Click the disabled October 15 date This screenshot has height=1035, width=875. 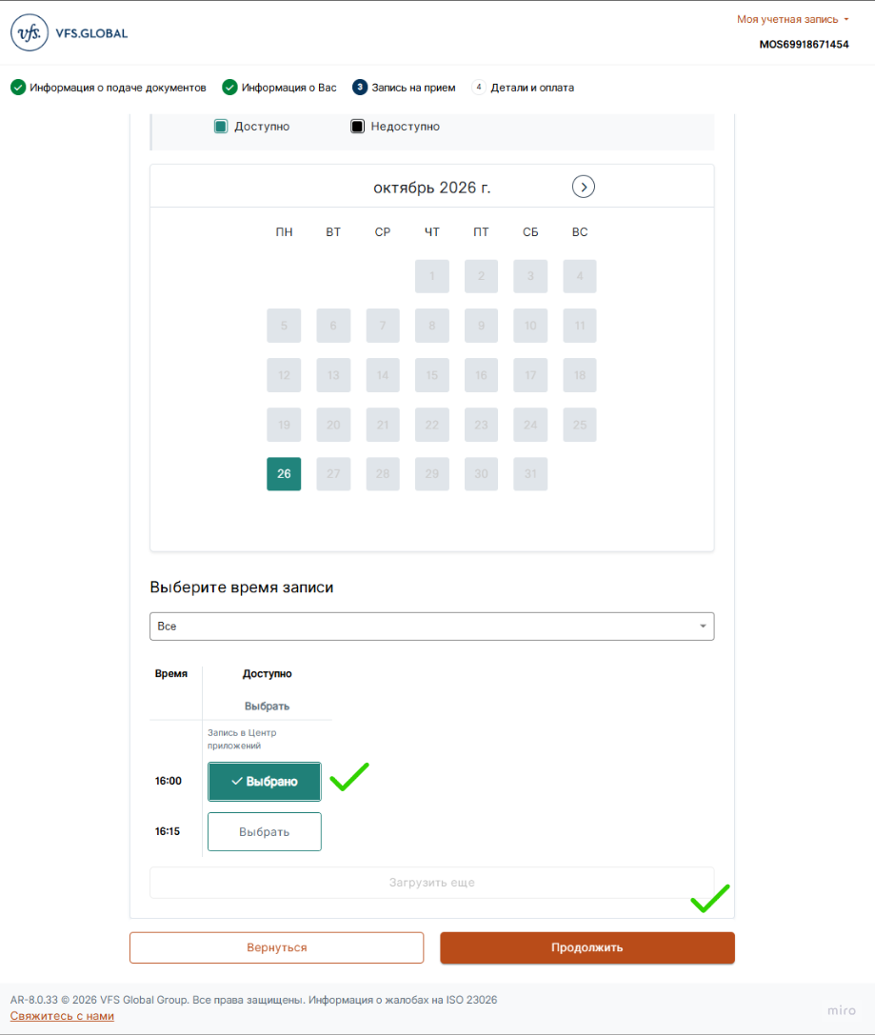(x=432, y=375)
